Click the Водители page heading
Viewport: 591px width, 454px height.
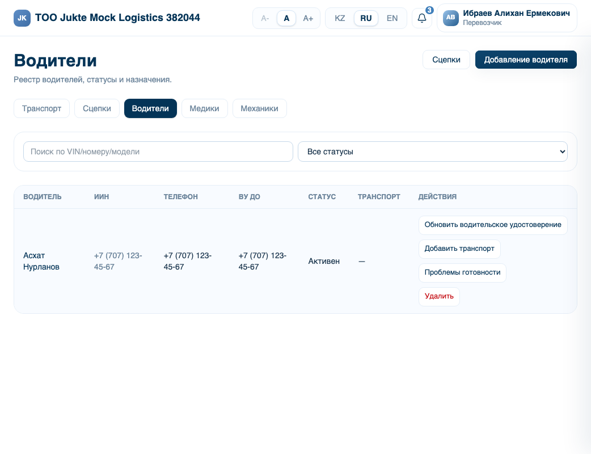pos(56,61)
